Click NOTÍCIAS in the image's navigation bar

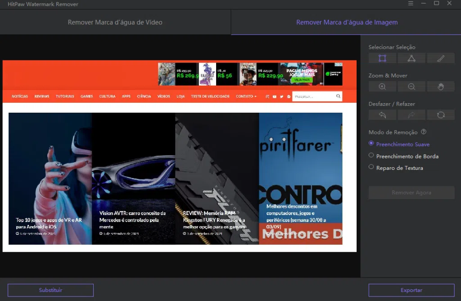pyautogui.click(x=20, y=96)
